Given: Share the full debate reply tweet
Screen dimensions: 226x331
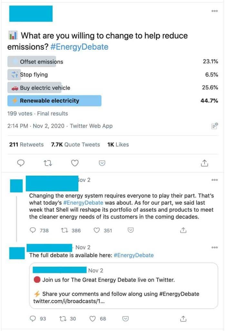Looking at the screenshot, I should [x=183, y=319].
